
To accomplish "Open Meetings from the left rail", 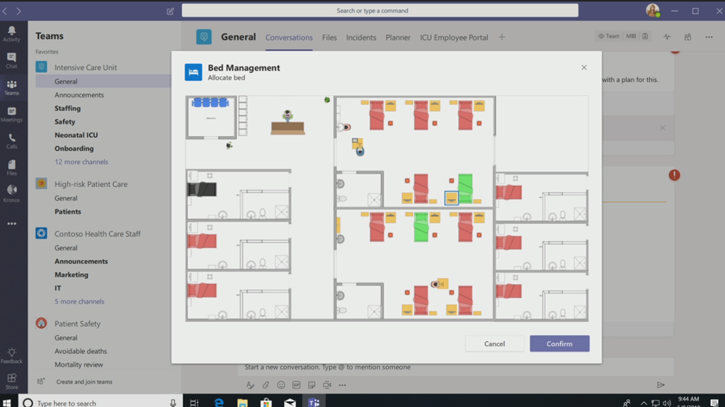I will point(11,114).
